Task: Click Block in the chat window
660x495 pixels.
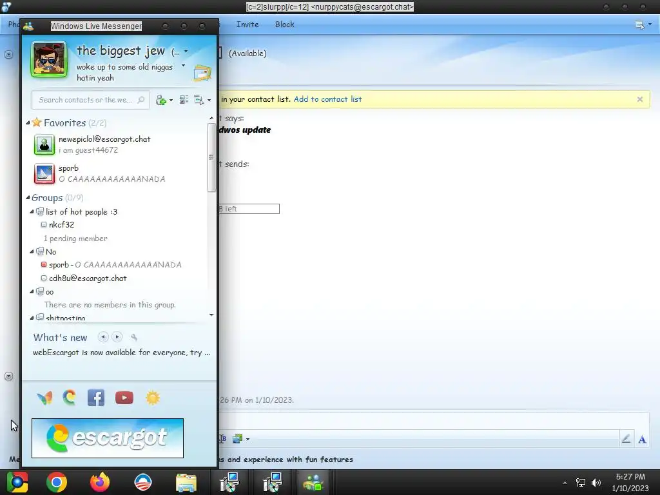Action: [x=284, y=24]
